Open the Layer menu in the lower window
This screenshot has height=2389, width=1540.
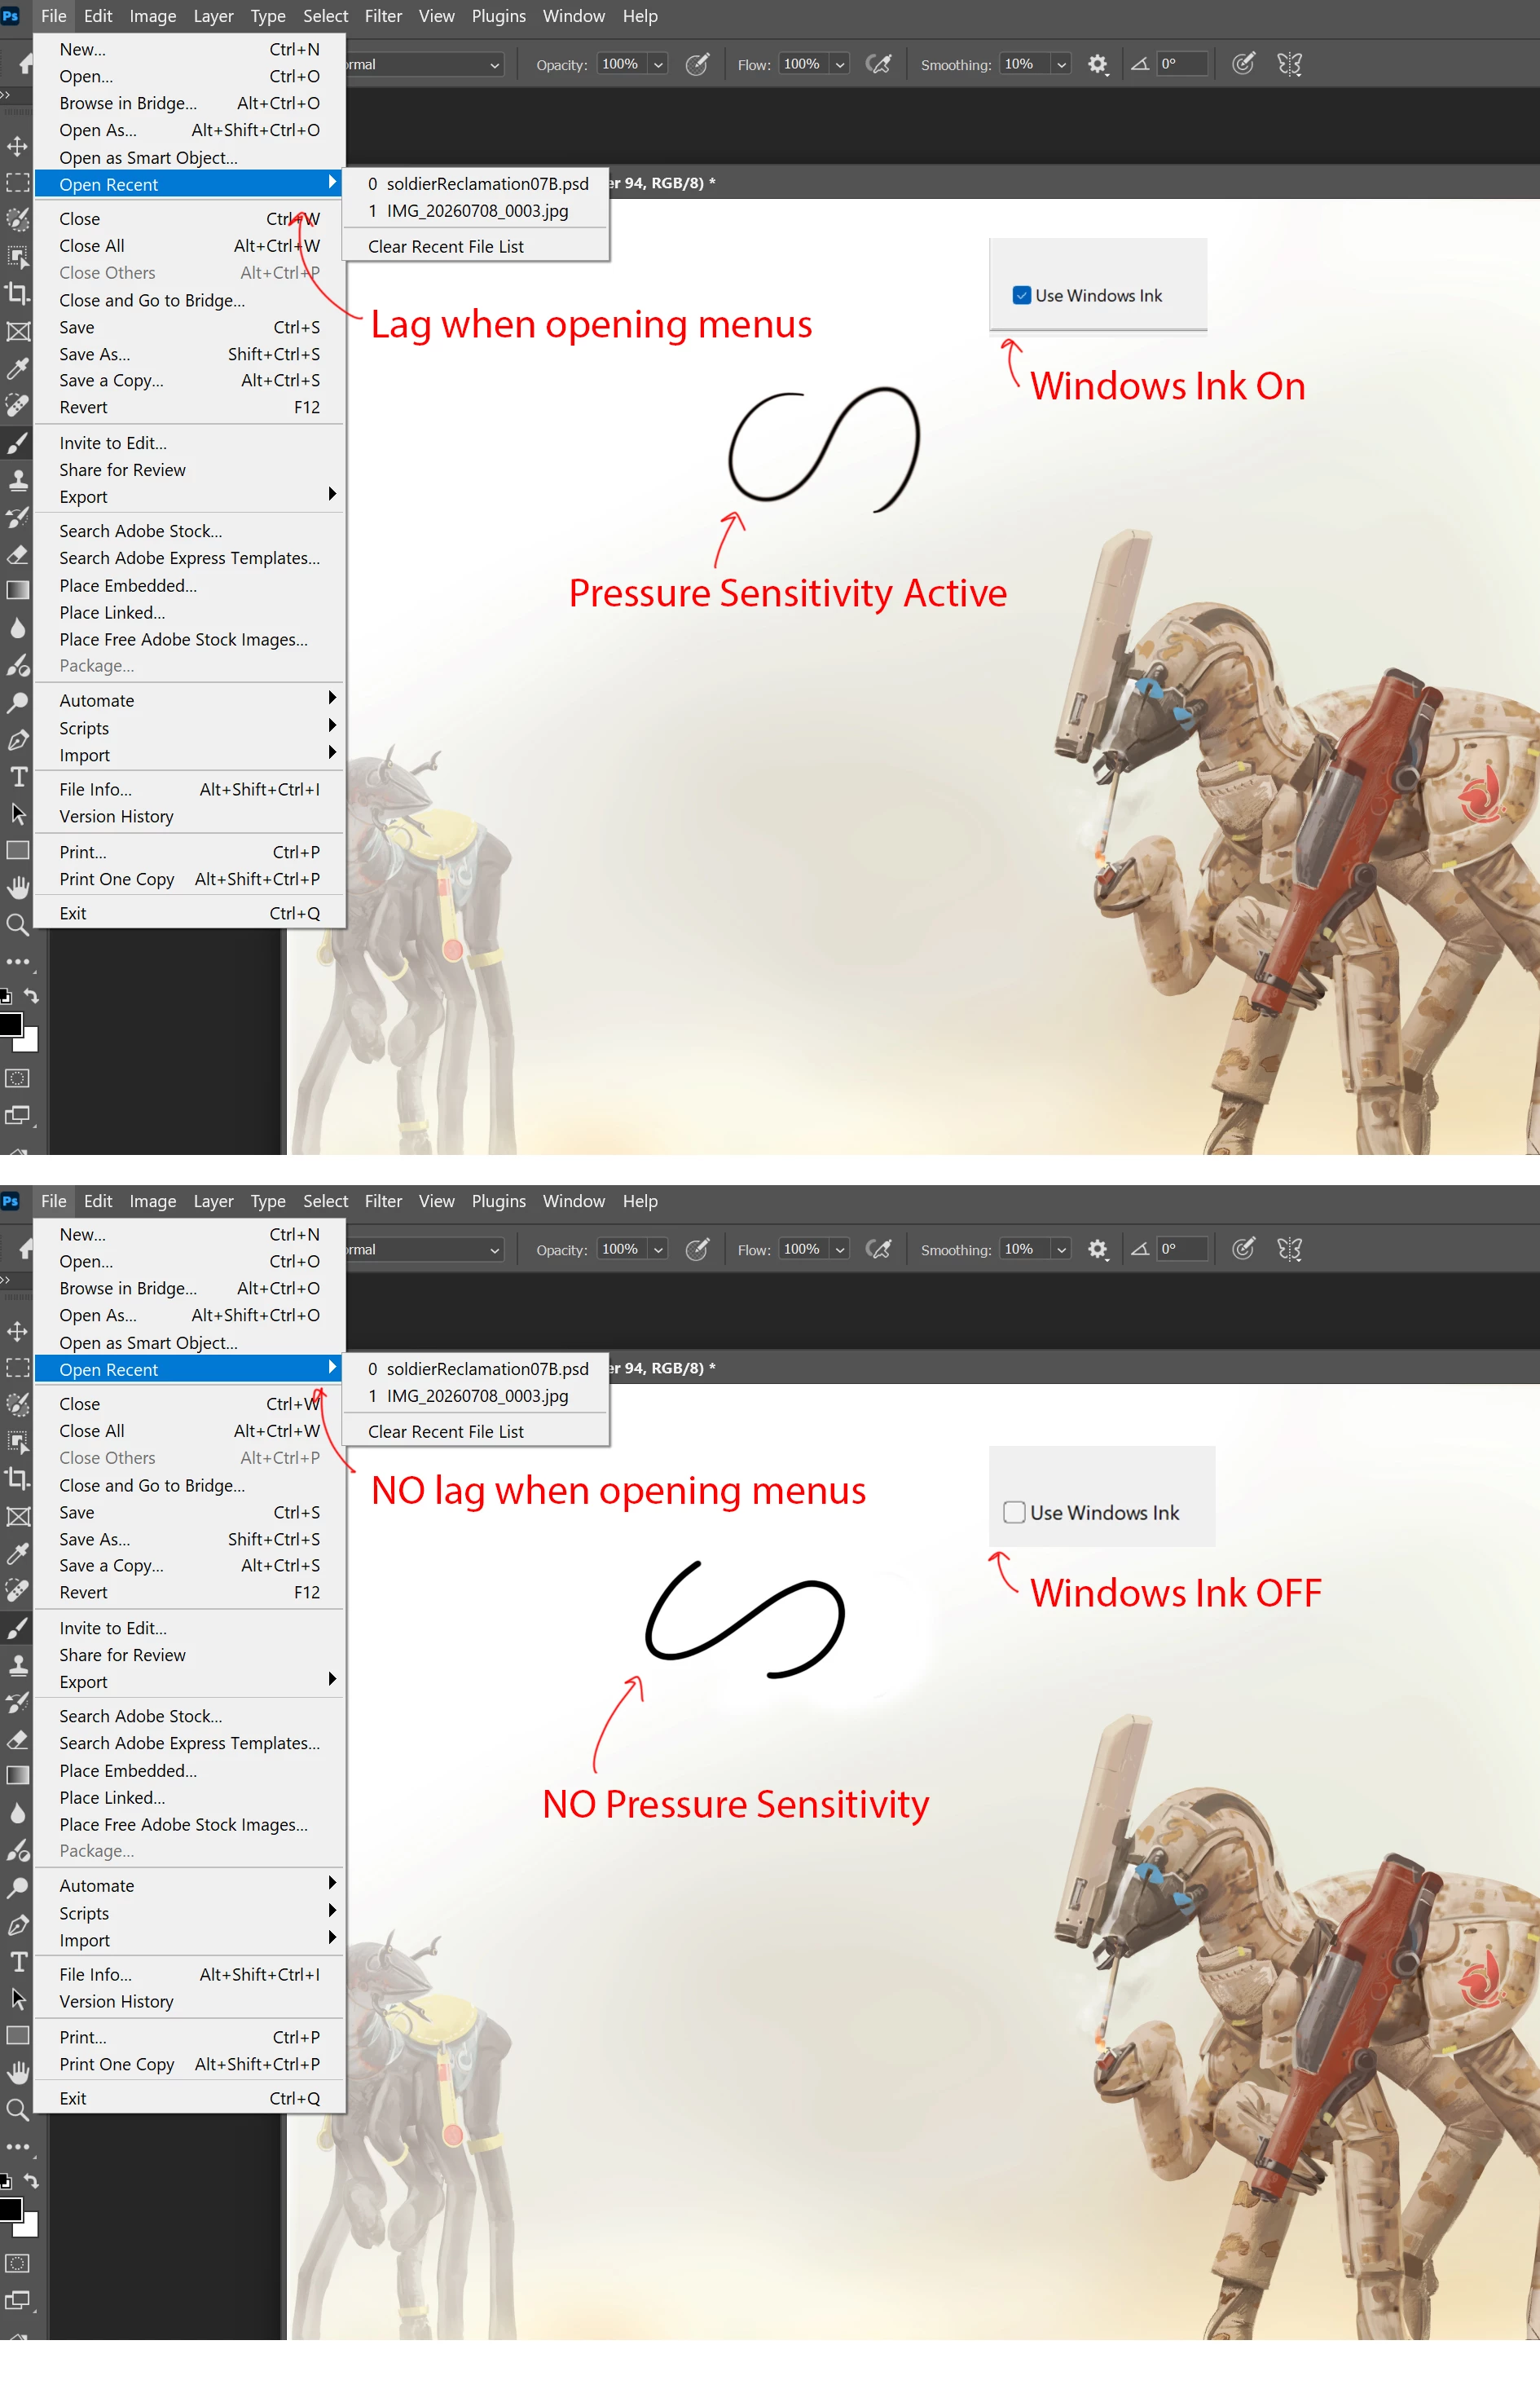point(213,1201)
